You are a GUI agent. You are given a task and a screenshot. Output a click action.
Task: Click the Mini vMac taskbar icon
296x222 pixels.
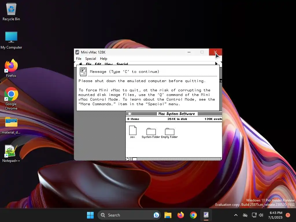(206, 215)
